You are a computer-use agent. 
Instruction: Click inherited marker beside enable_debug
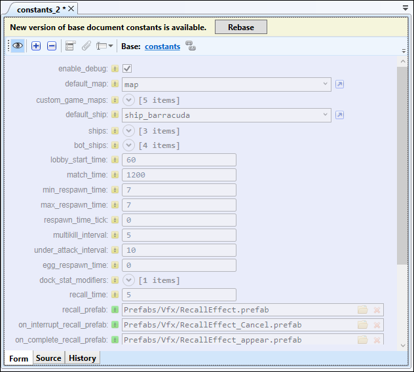coord(115,69)
